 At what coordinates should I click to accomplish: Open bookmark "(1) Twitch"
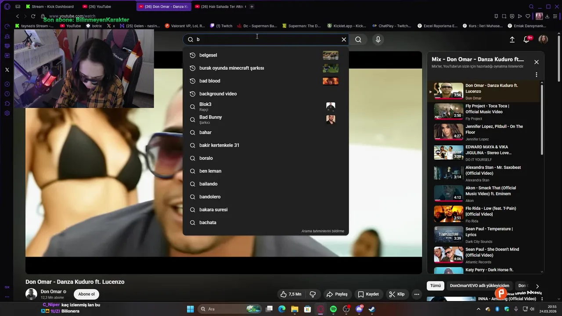click(x=221, y=26)
